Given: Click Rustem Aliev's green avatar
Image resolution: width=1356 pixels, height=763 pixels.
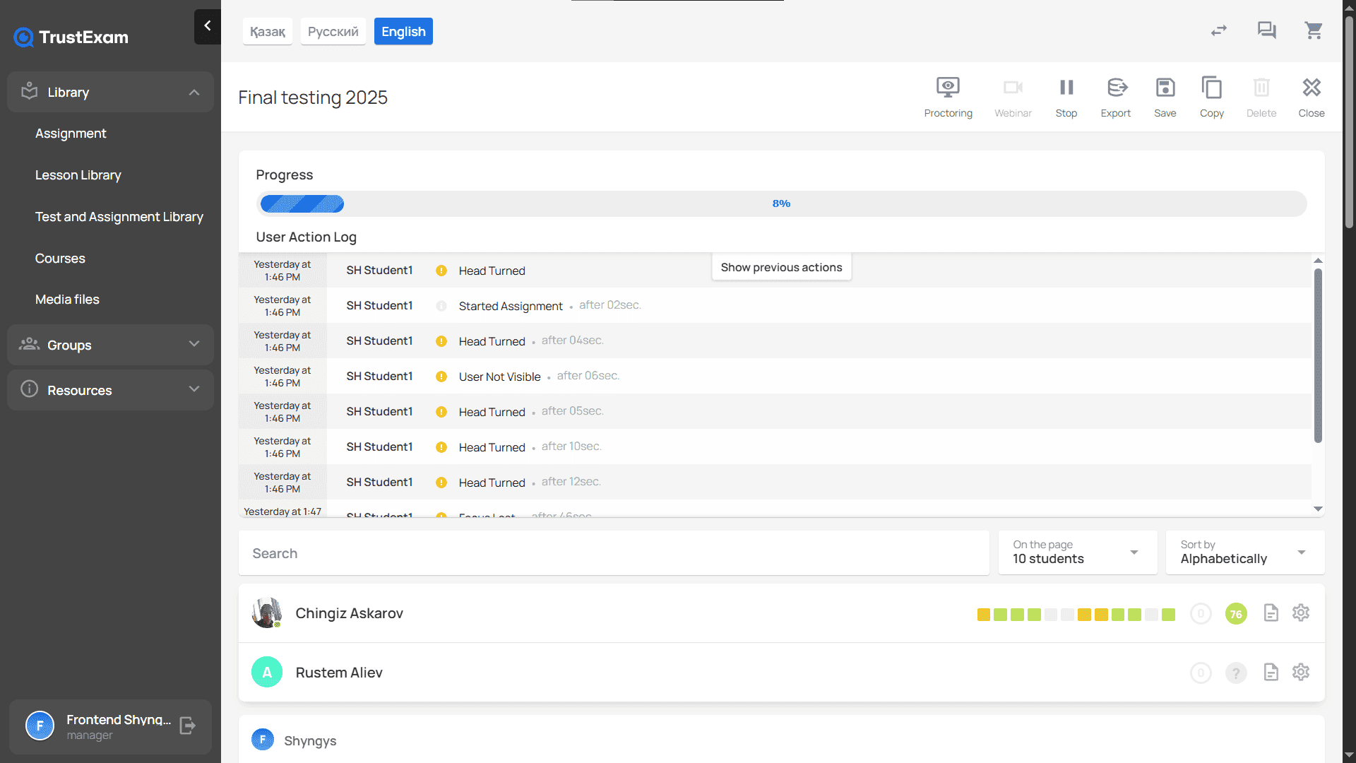Looking at the screenshot, I should pyautogui.click(x=267, y=673).
